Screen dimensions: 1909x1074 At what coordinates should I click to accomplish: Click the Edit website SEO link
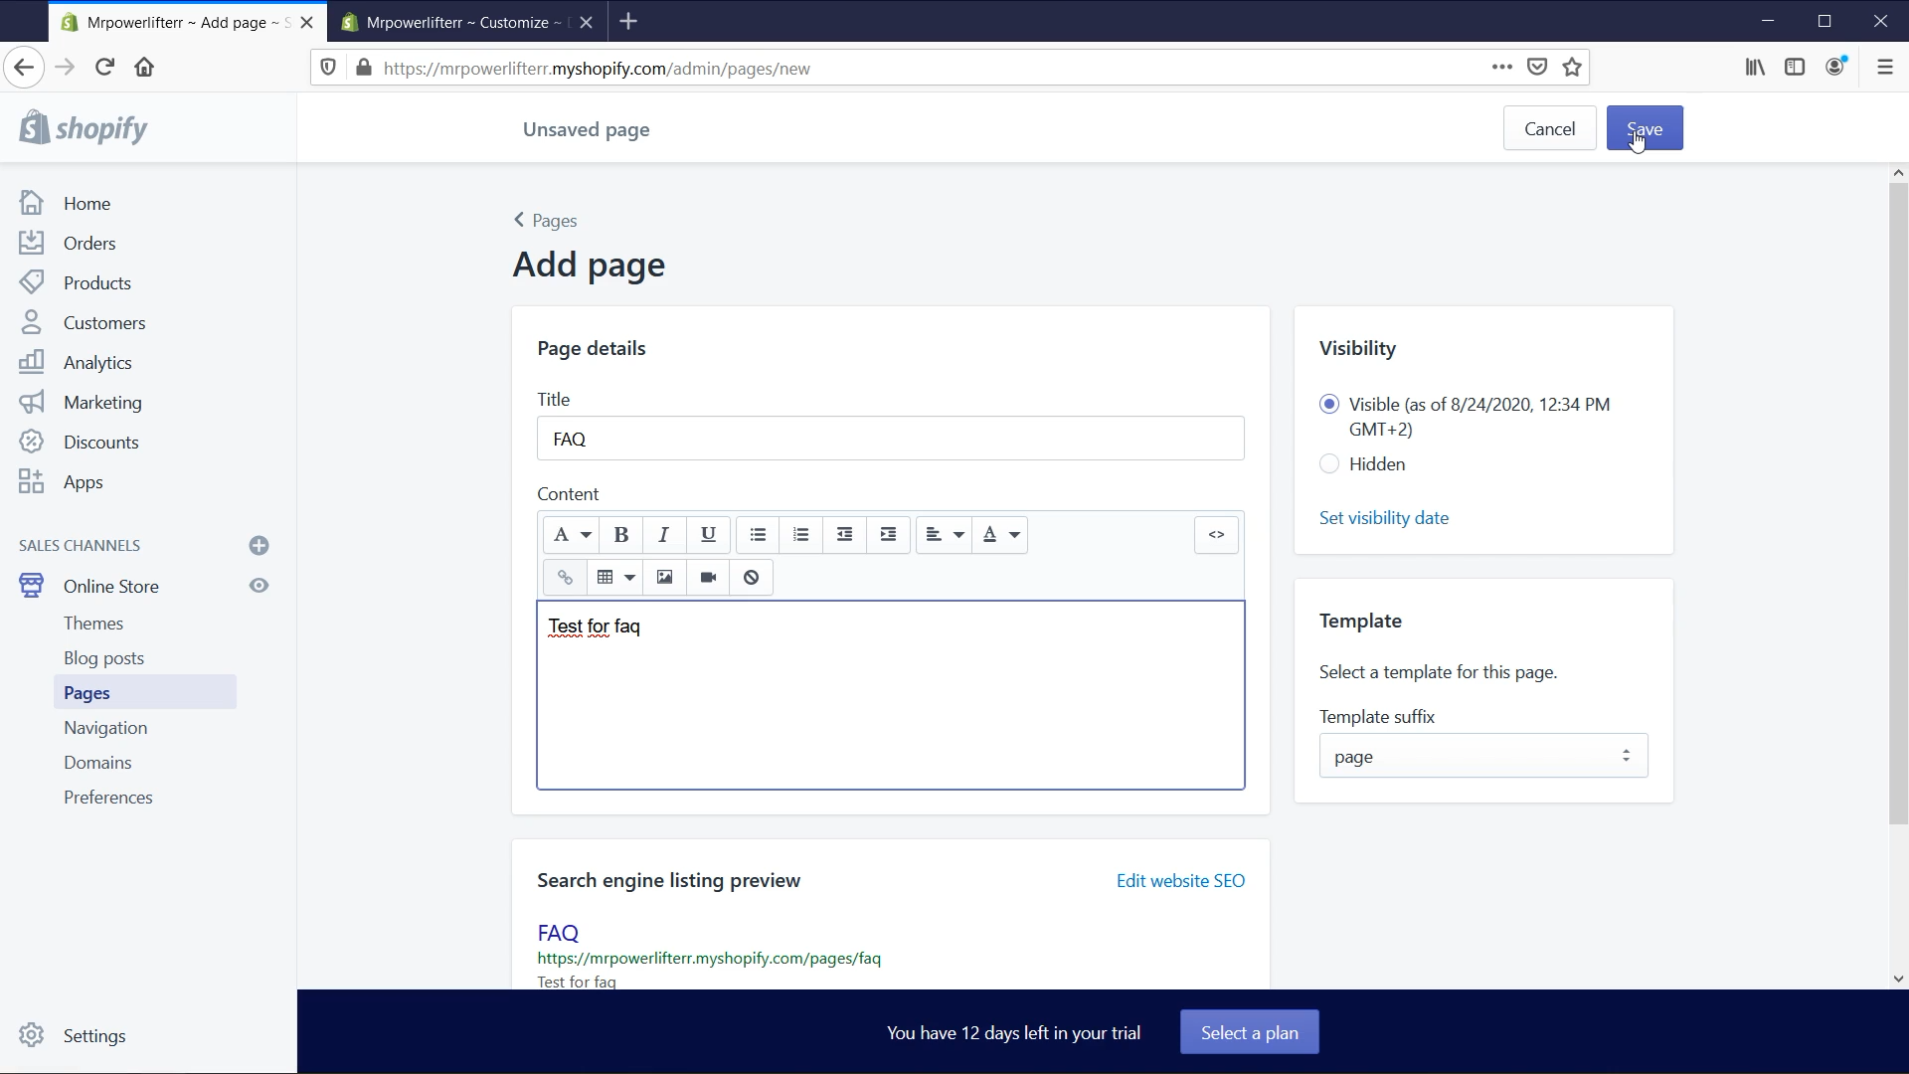coord(1181,880)
